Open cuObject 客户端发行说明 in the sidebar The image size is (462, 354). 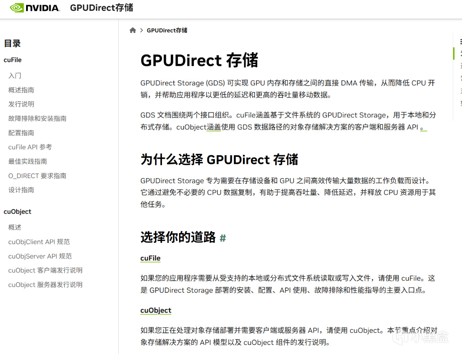(x=45, y=270)
